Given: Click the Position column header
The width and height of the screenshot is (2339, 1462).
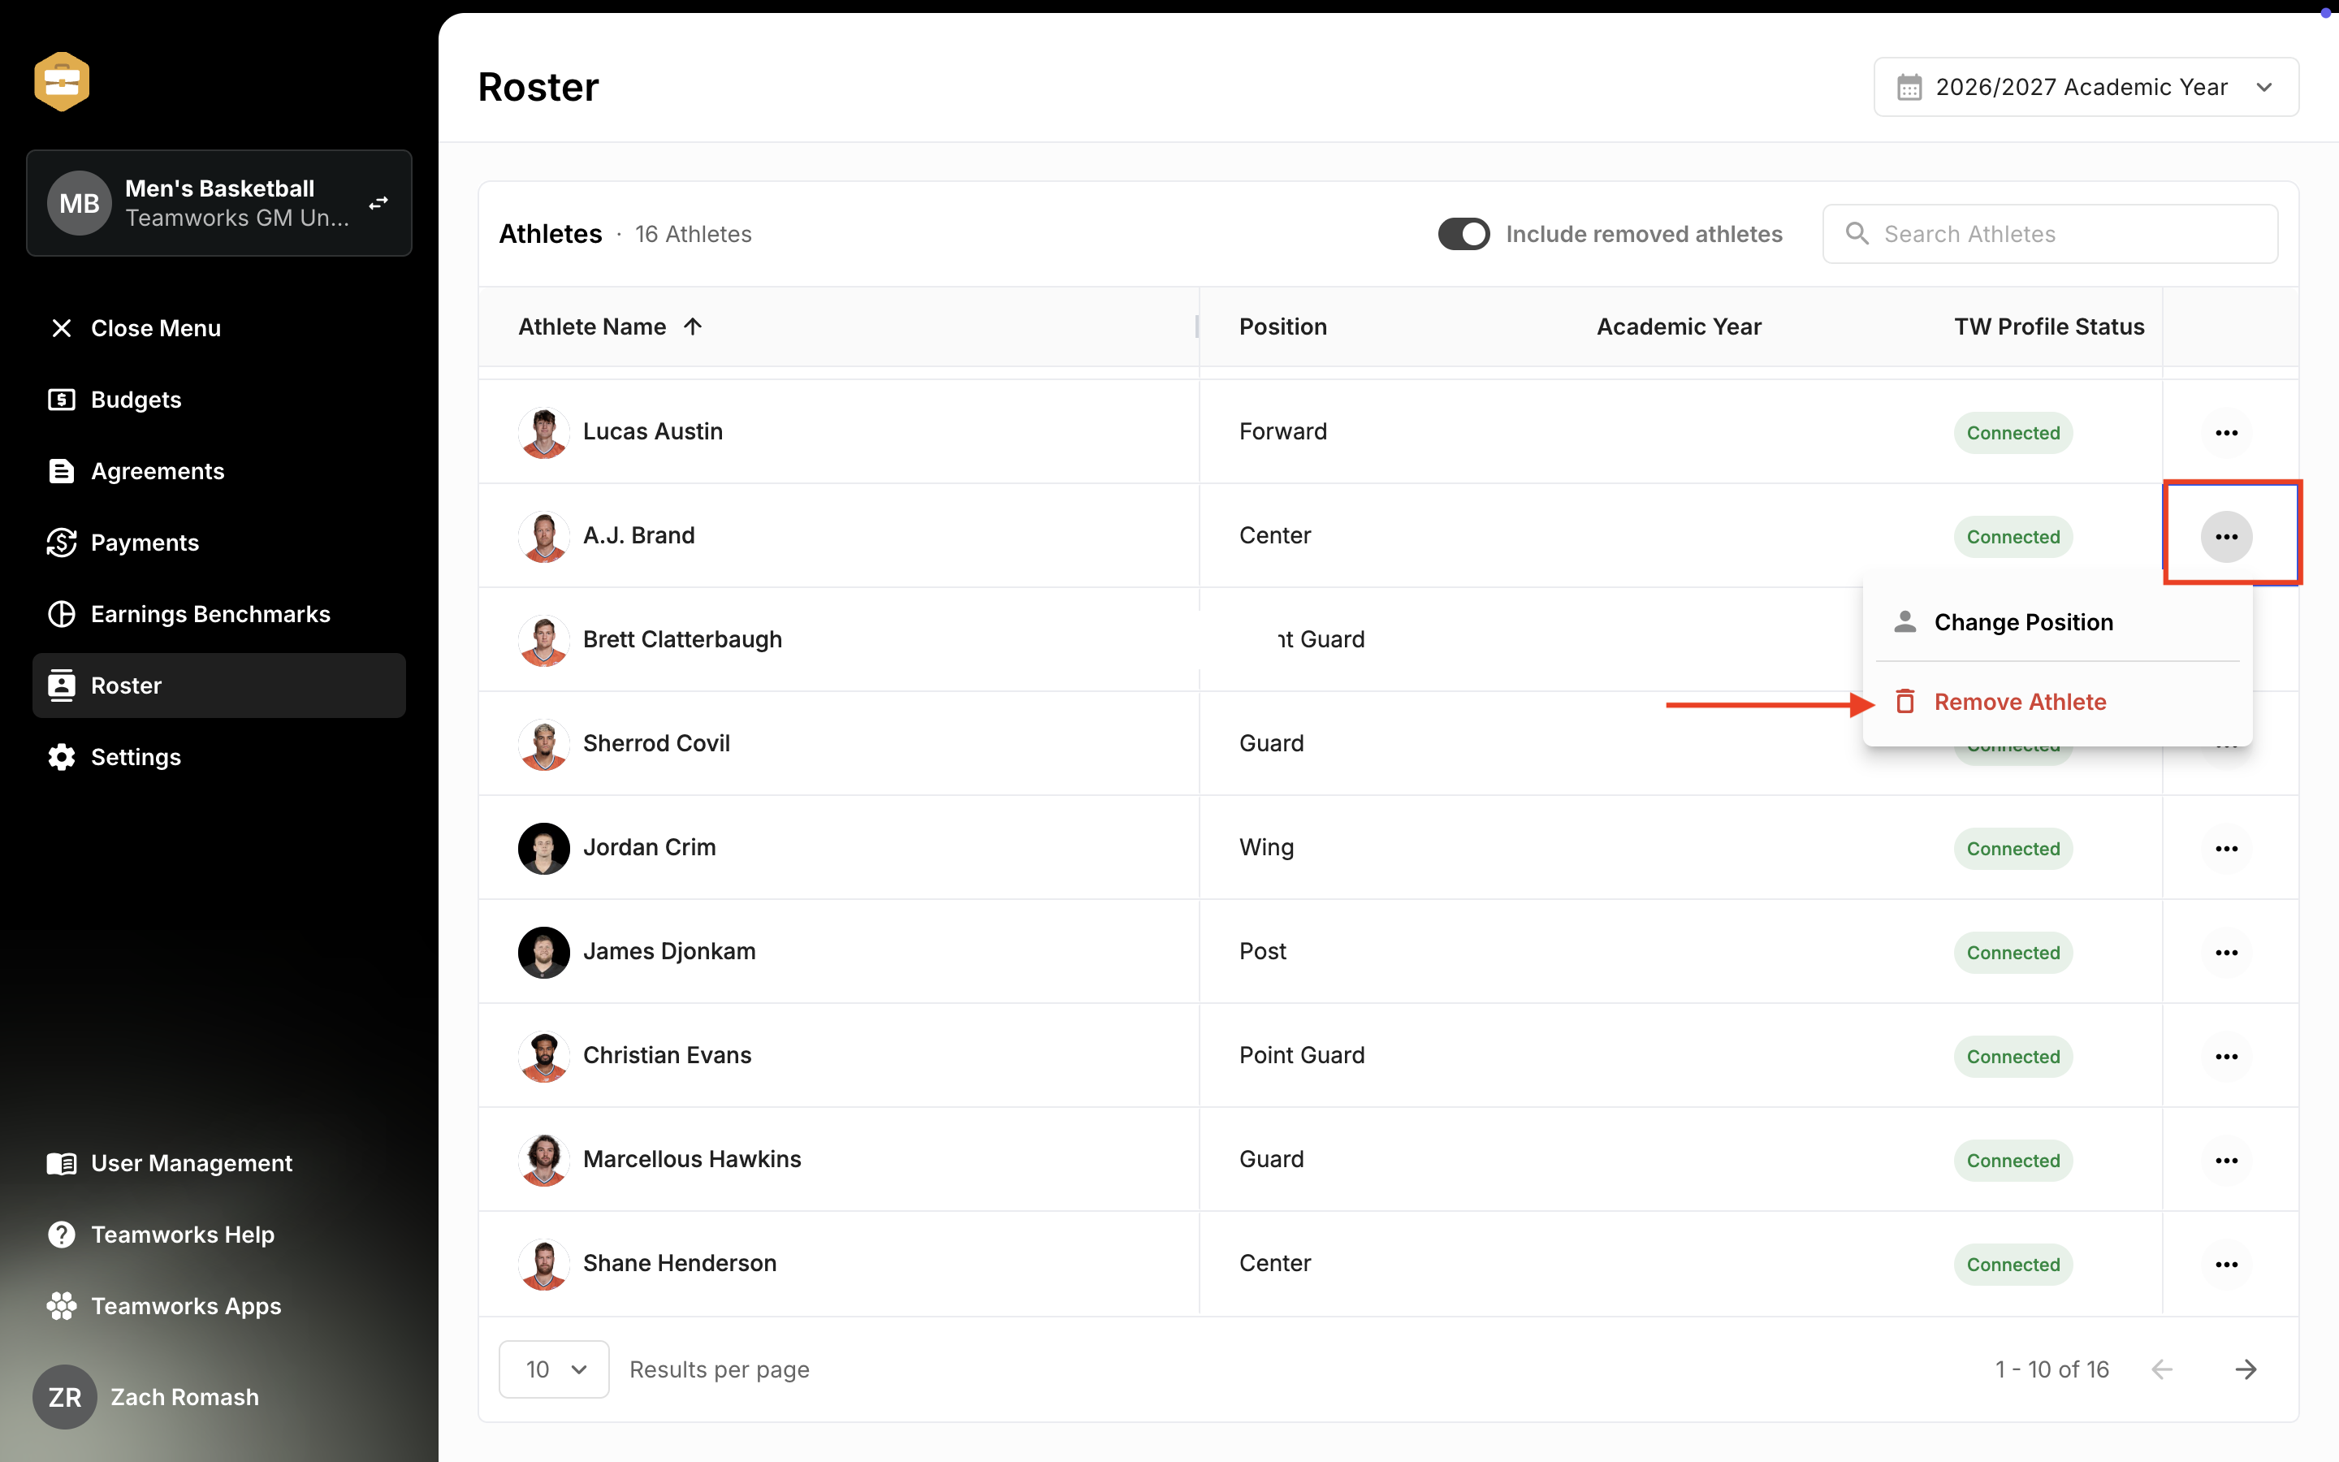Looking at the screenshot, I should point(1282,327).
